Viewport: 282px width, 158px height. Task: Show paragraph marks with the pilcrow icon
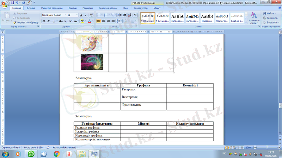(135, 15)
